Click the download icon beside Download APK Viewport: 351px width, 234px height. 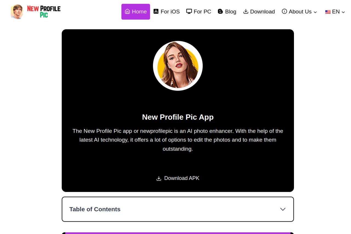(x=159, y=179)
